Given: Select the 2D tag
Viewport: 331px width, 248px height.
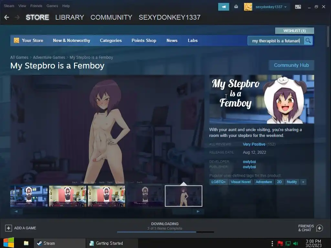Looking at the screenshot, I should [279, 182].
